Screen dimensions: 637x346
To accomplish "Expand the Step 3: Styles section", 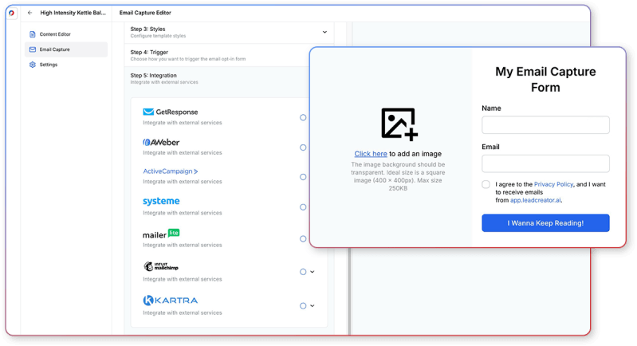I will click(x=324, y=32).
